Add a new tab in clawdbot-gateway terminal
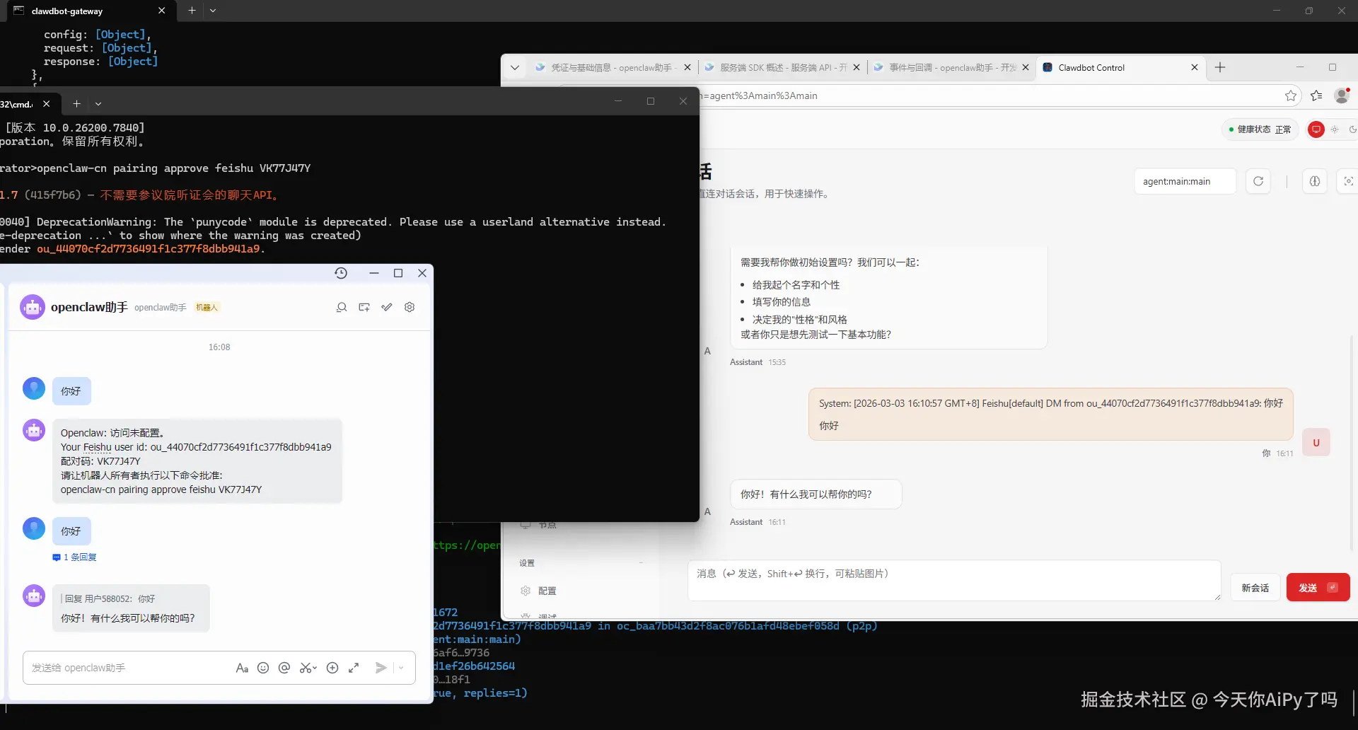The height and width of the screenshot is (730, 1358). (x=192, y=11)
